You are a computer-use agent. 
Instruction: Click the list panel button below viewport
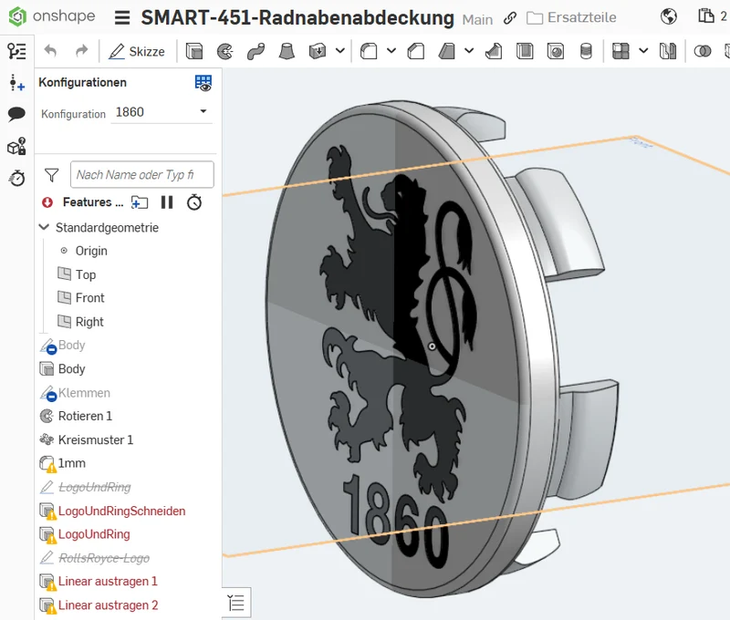pyautogui.click(x=236, y=603)
